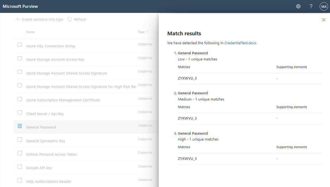Check the Client Secret / Api Key checkbox
330x187 pixels.
20,113
